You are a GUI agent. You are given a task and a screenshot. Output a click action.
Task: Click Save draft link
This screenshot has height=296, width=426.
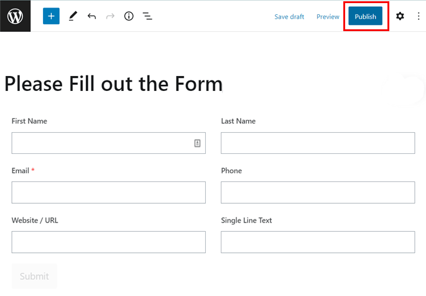pos(289,17)
